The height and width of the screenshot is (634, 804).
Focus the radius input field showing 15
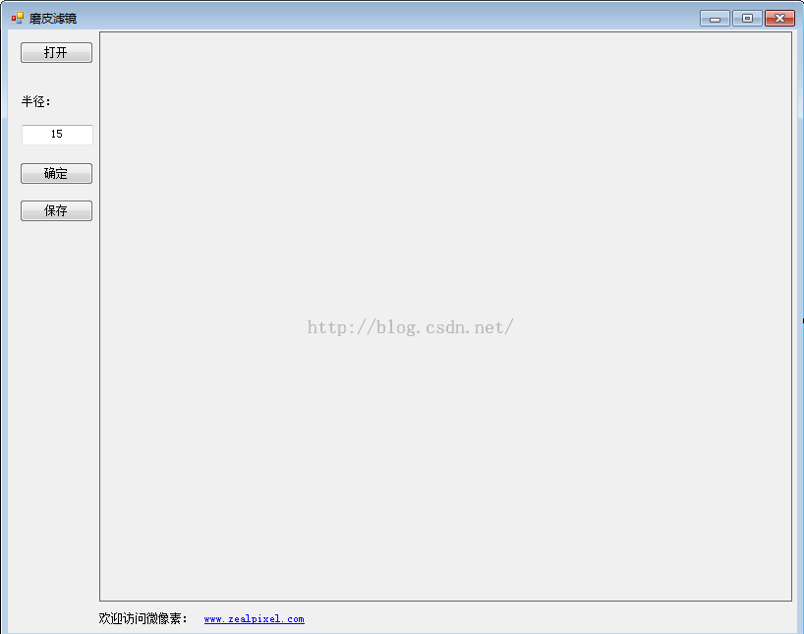click(x=57, y=135)
